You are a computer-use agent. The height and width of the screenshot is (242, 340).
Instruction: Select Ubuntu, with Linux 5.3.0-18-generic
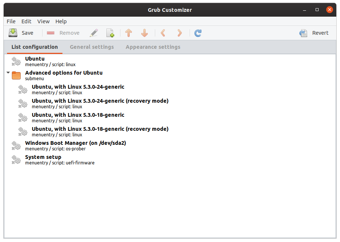[170, 117]
